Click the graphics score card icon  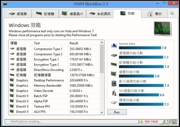point(114,74)
